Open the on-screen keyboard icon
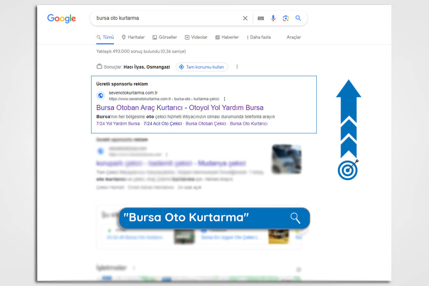 click(x=261, y=18)
